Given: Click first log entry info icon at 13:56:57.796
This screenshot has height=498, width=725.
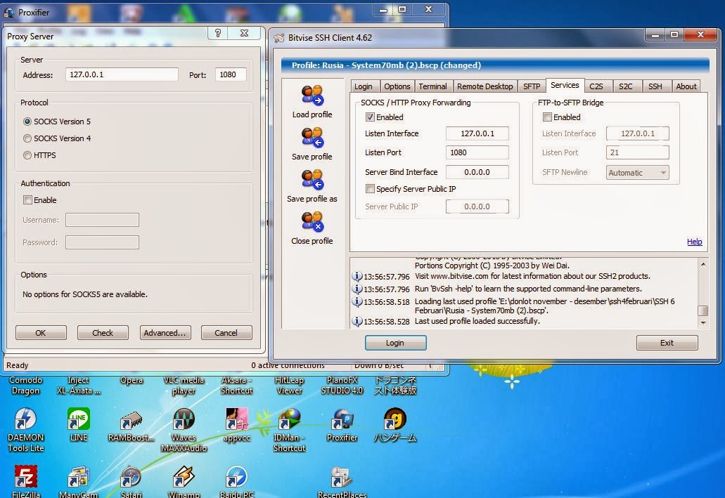Looking at the screenshot, I should [357, 276].
